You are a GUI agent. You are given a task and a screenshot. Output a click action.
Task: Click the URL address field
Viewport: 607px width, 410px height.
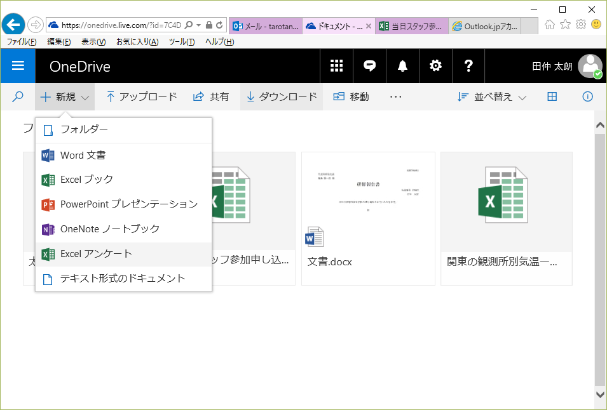coord(121,25)
